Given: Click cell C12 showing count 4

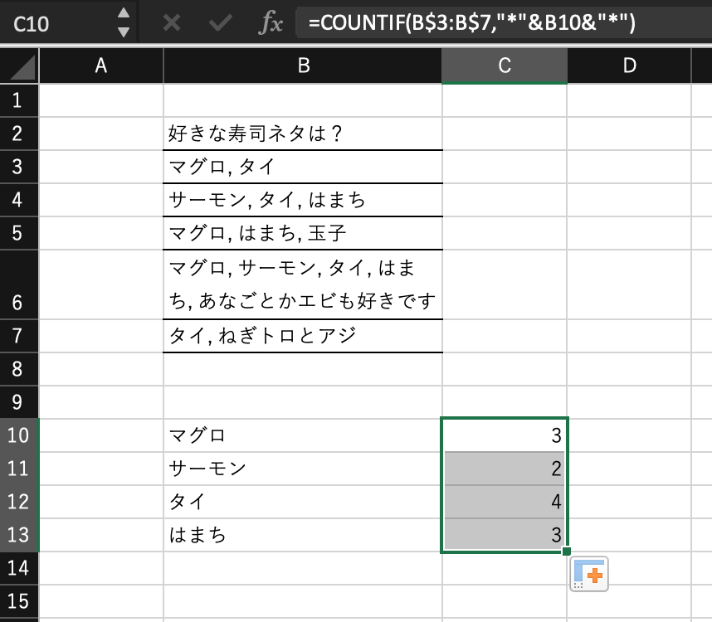Looking at the screenshot, I should pos(505,501).
